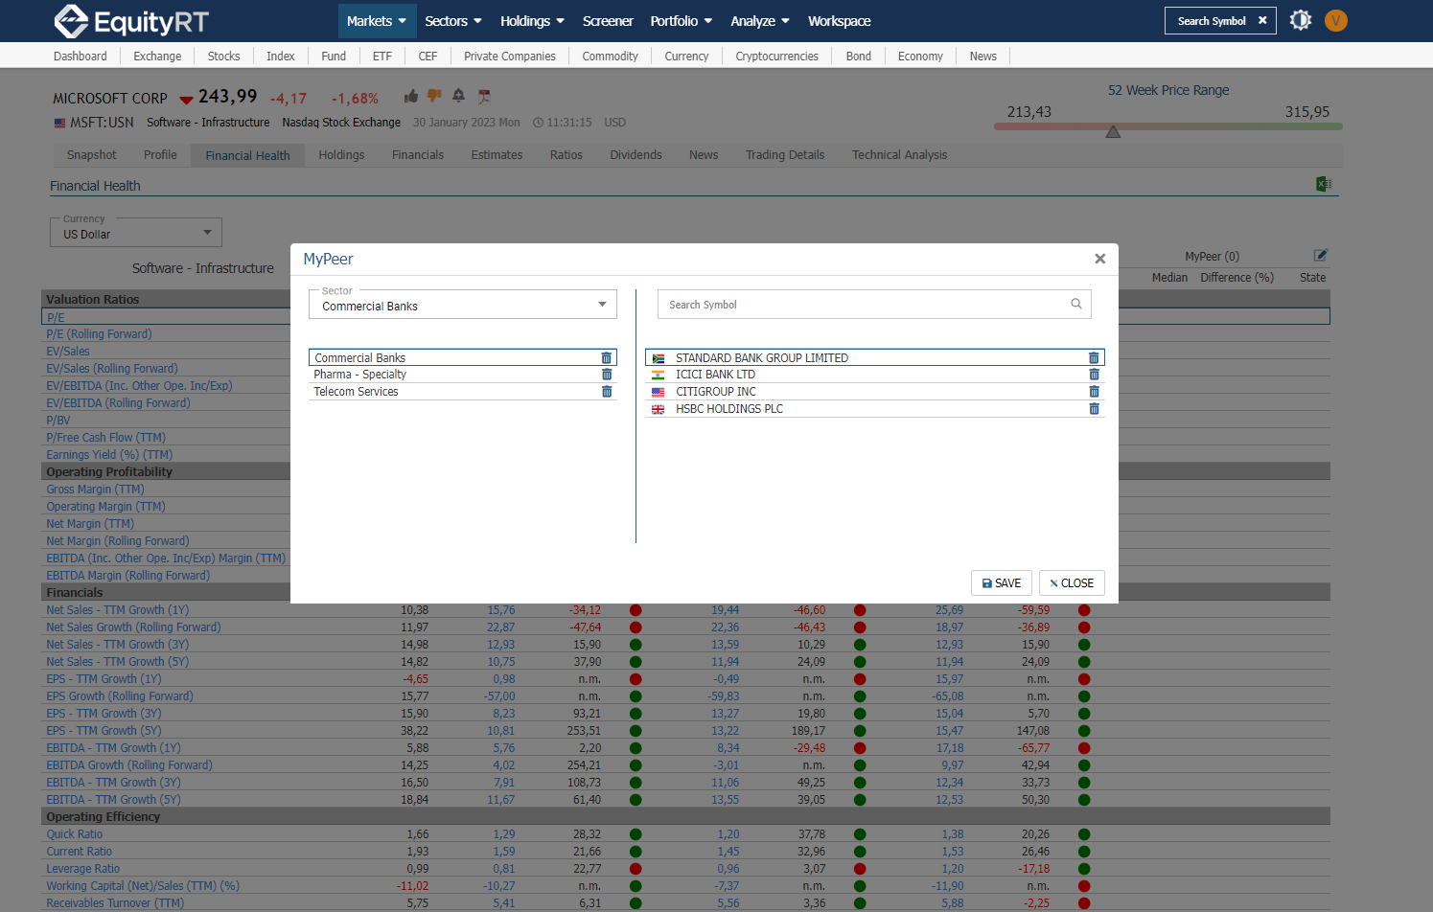
Task: Close the MyPeer dialog with X
Action: pos(1099,259)
